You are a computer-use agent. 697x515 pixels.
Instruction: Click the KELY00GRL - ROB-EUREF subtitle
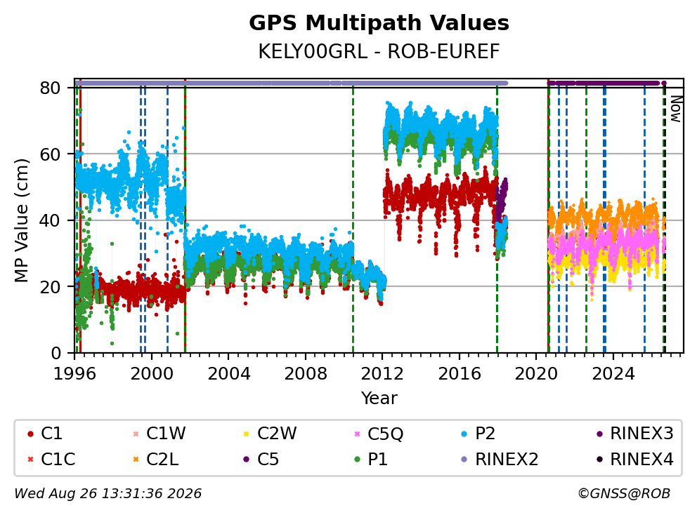(379, 52)
